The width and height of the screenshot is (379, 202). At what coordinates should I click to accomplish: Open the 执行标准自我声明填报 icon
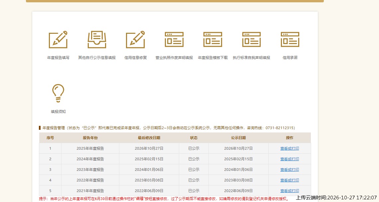pyautogui.click(x=251, y=39)
